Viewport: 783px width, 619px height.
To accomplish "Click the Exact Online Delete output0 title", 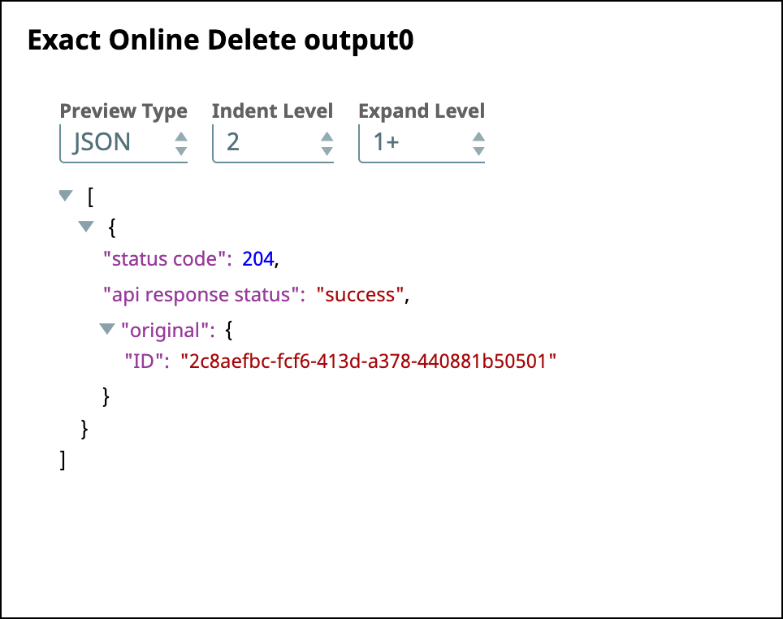I will [x=221, y=40].
